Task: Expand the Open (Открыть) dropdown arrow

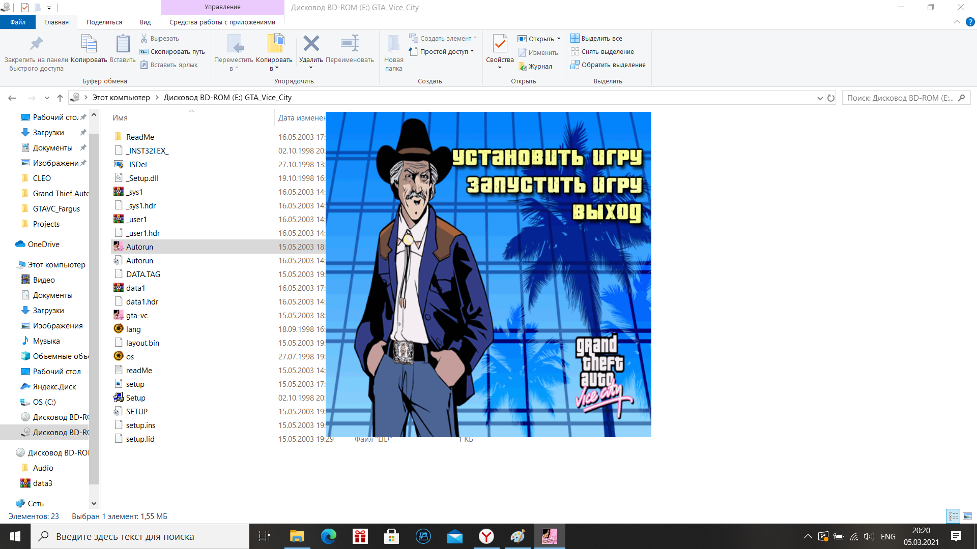Action: point(559,39)
